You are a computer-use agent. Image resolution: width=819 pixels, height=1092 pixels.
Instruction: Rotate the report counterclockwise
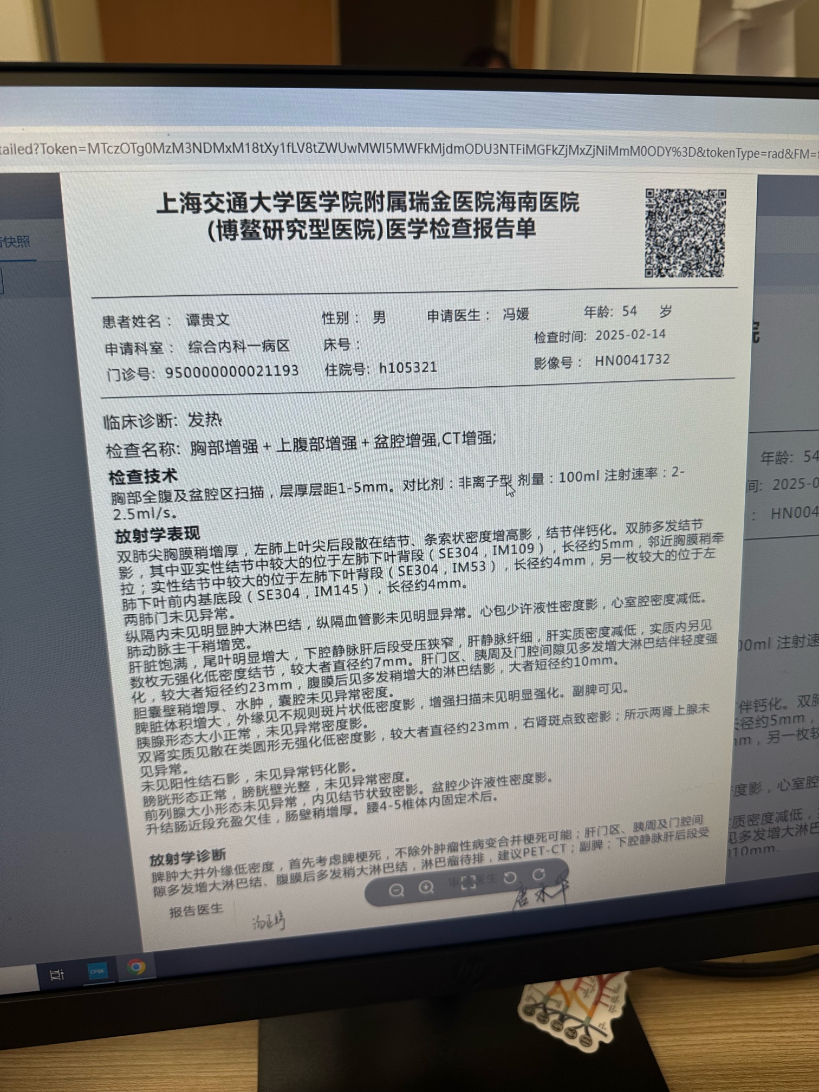(509, 878)
